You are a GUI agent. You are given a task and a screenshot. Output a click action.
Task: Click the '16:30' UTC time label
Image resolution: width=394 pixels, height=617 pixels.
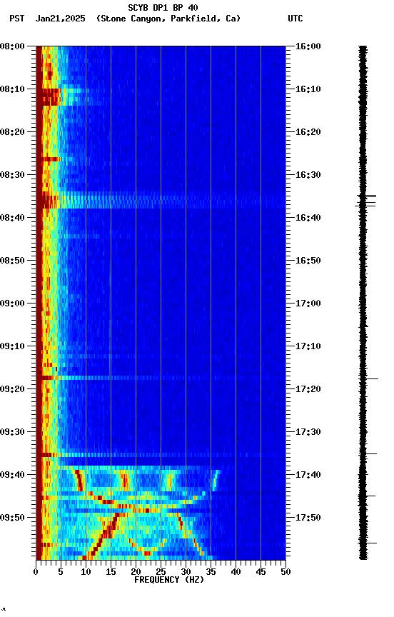pyautogui.click(x=308, y=175)
